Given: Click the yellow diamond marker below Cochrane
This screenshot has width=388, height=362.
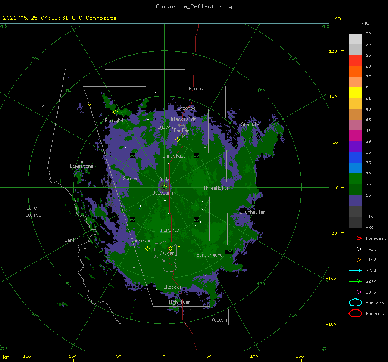Looking at the screenshot, I should pos(147,248).
